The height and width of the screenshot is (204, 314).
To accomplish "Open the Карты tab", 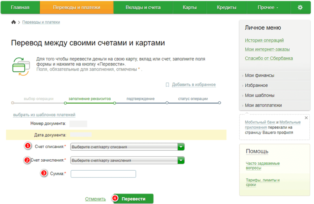I will [x=190, y=7].
